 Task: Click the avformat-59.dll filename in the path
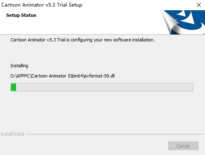[x=99, y=76]
